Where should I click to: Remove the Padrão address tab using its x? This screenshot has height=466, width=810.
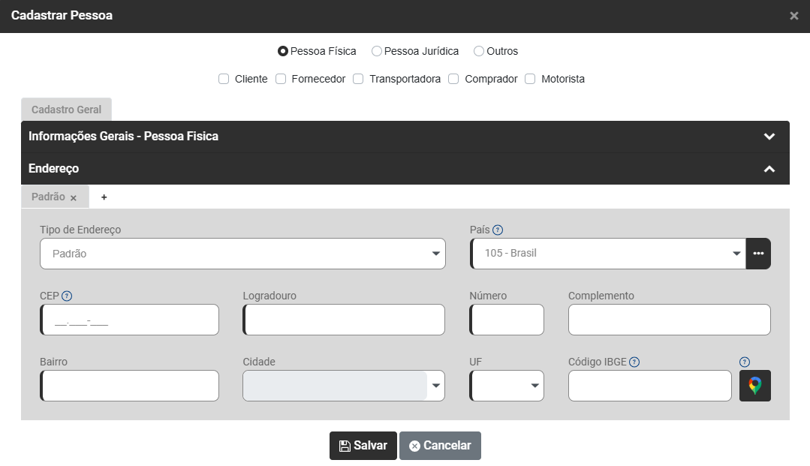point(74,198)
